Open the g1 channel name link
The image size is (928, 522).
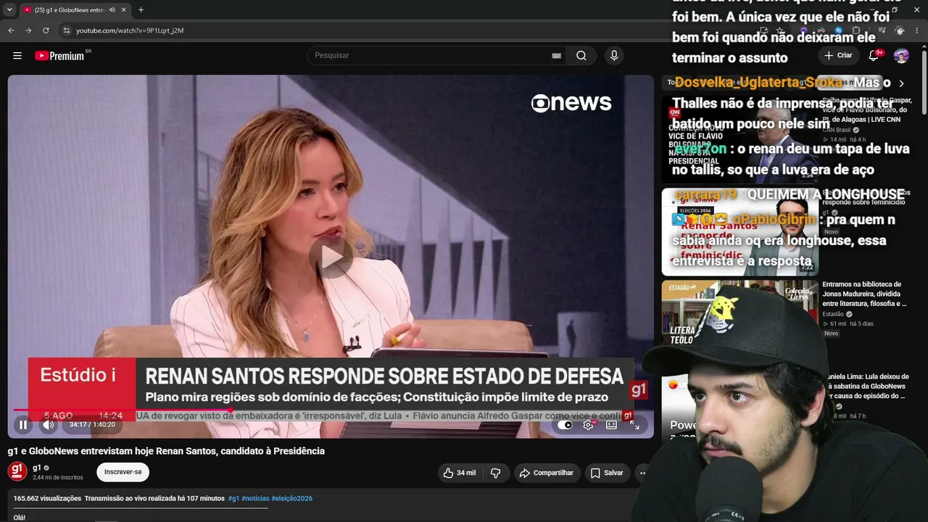[x=37, y=468]
